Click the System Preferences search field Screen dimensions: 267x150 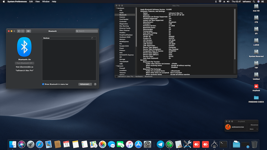point(87,31)
